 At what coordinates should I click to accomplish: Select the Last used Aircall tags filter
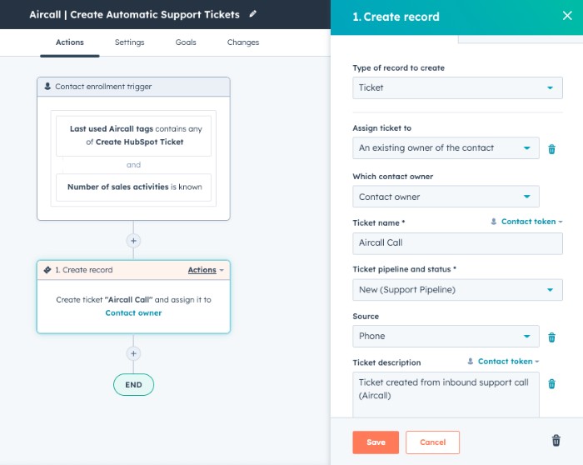(133, 136)
